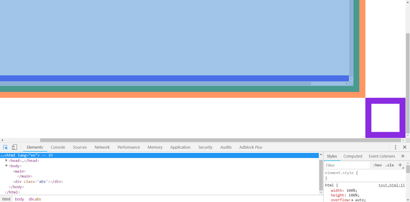Collapse the body element node
The image size is (410, 202).
tap(7, 166)
